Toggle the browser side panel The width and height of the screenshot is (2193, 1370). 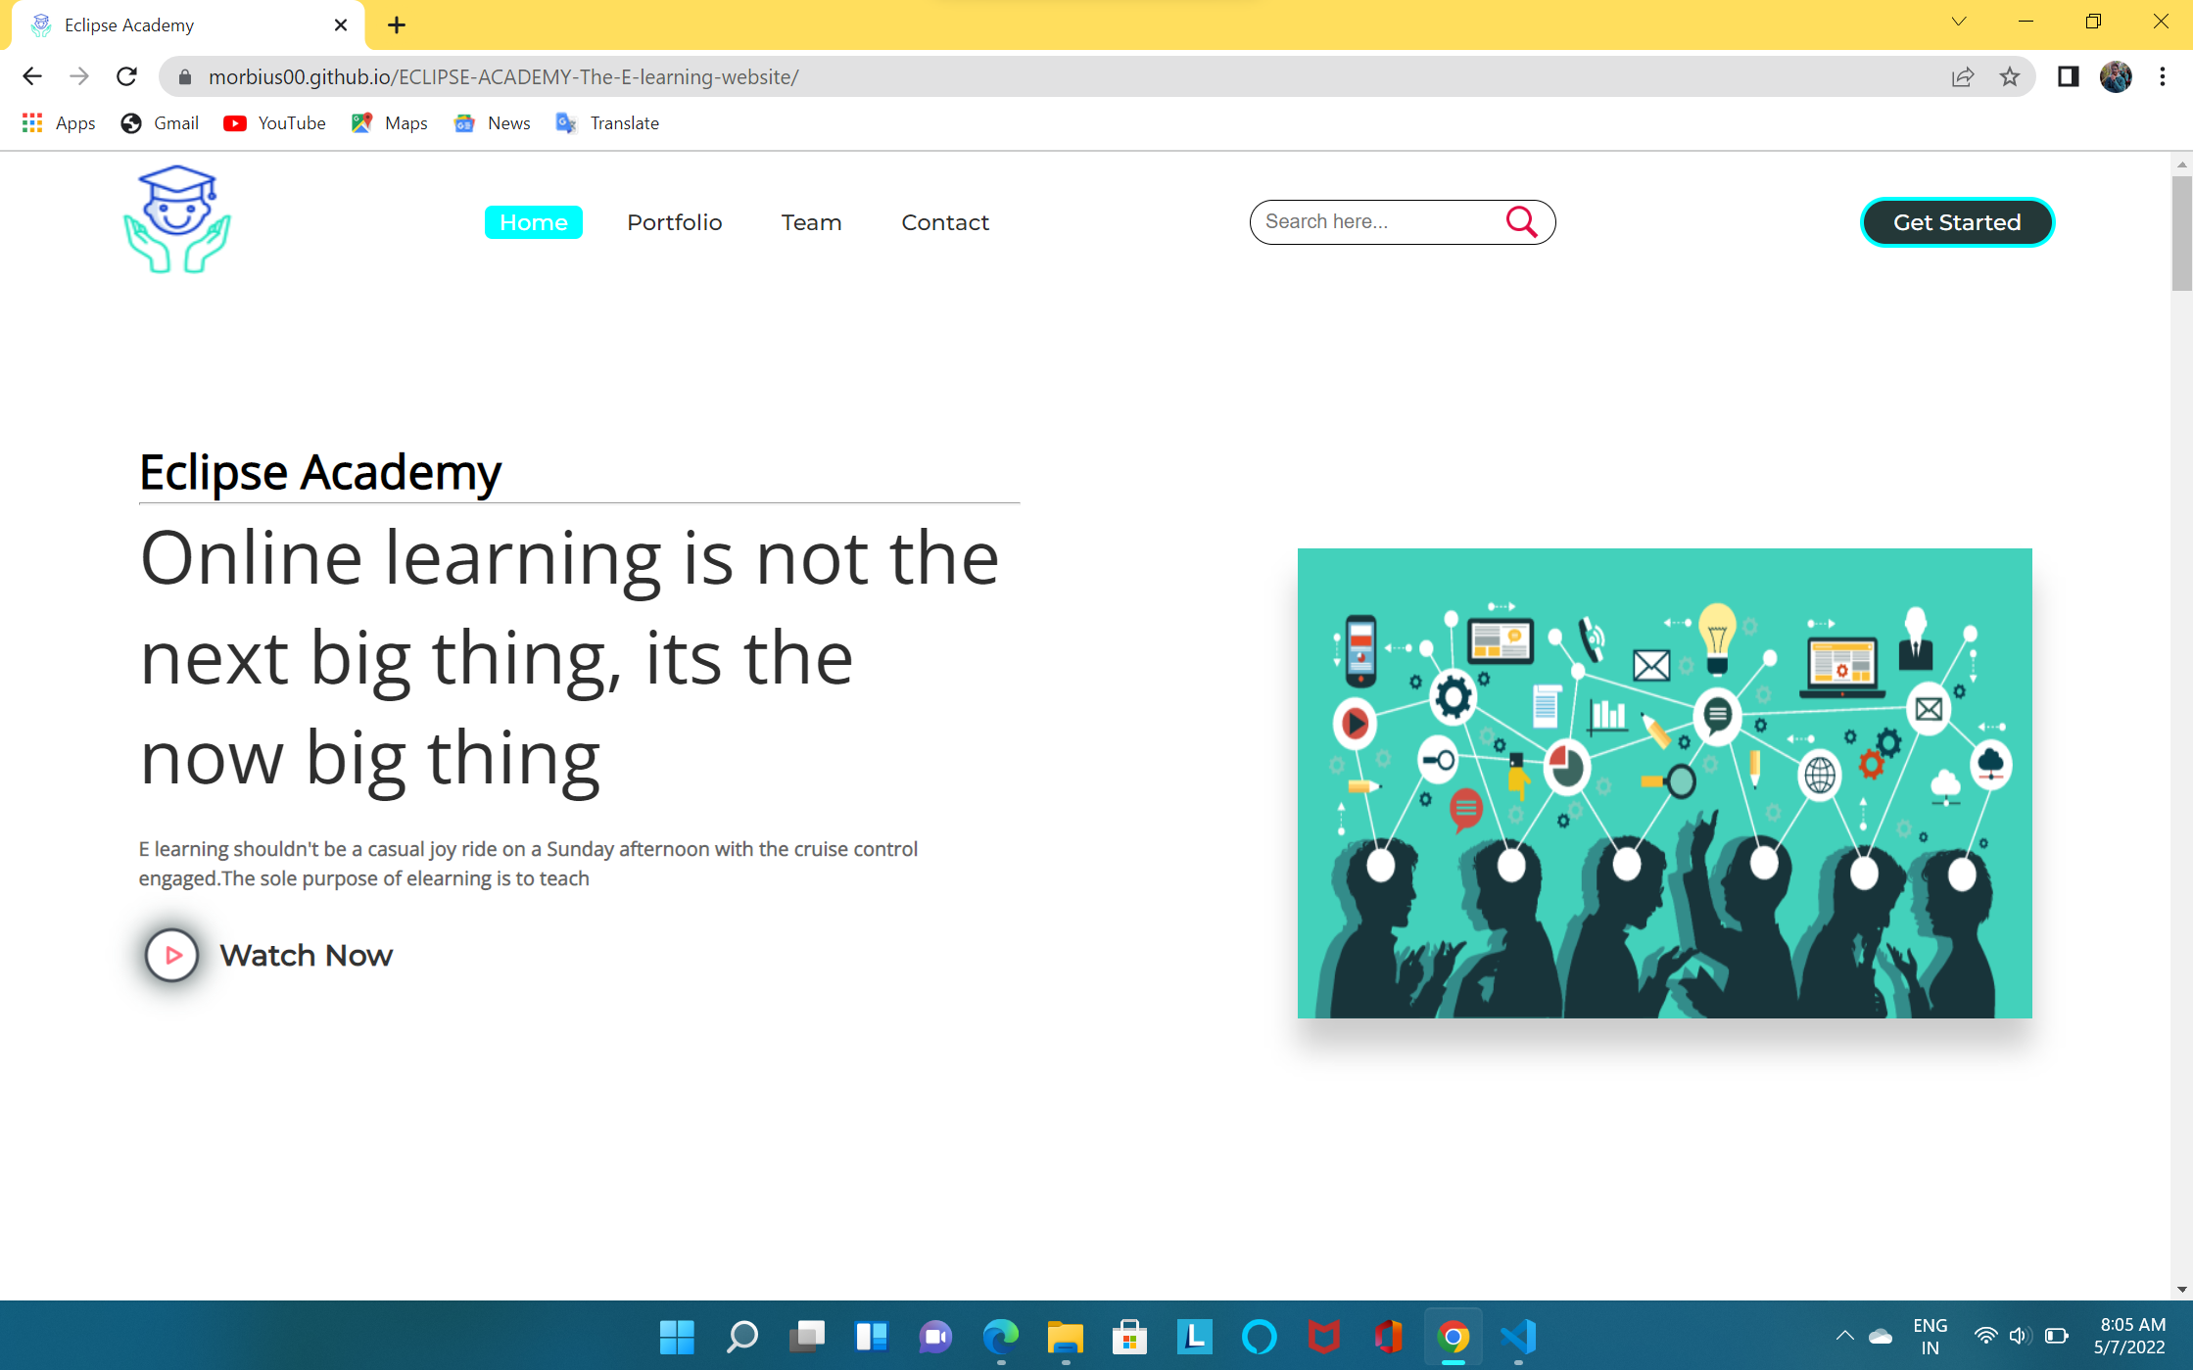pos(2068,76)
